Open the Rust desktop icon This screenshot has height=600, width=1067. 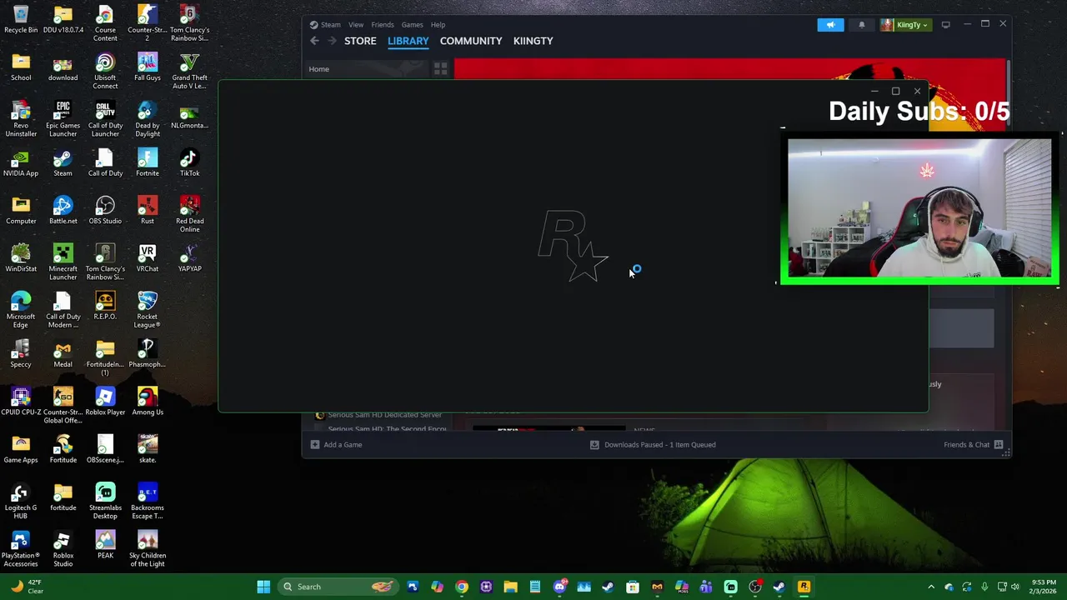(x=148, y=209)
